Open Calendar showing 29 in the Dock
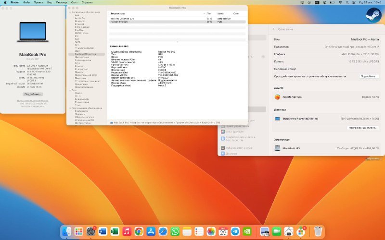Viewport: 385px width, 240px height. pyautogui.click(x=223, y=231)
